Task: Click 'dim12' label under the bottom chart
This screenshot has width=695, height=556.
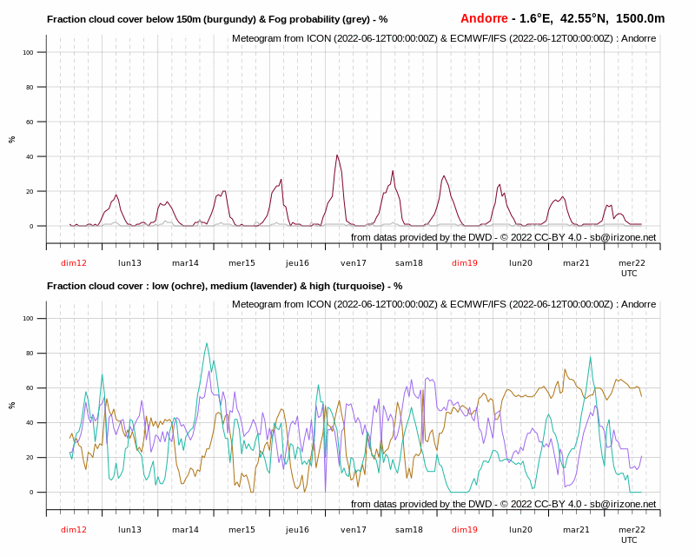Action: [x=74, y=529]
